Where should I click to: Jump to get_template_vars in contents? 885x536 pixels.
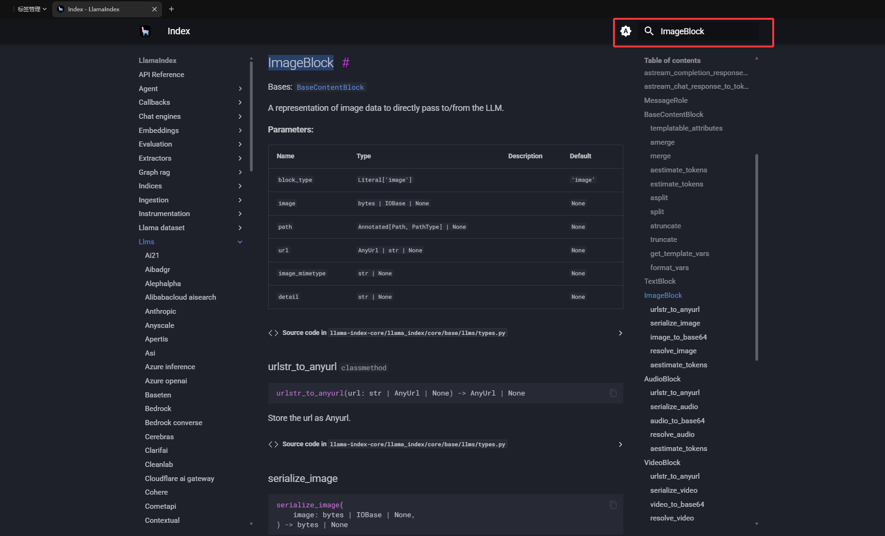(679, 254)
